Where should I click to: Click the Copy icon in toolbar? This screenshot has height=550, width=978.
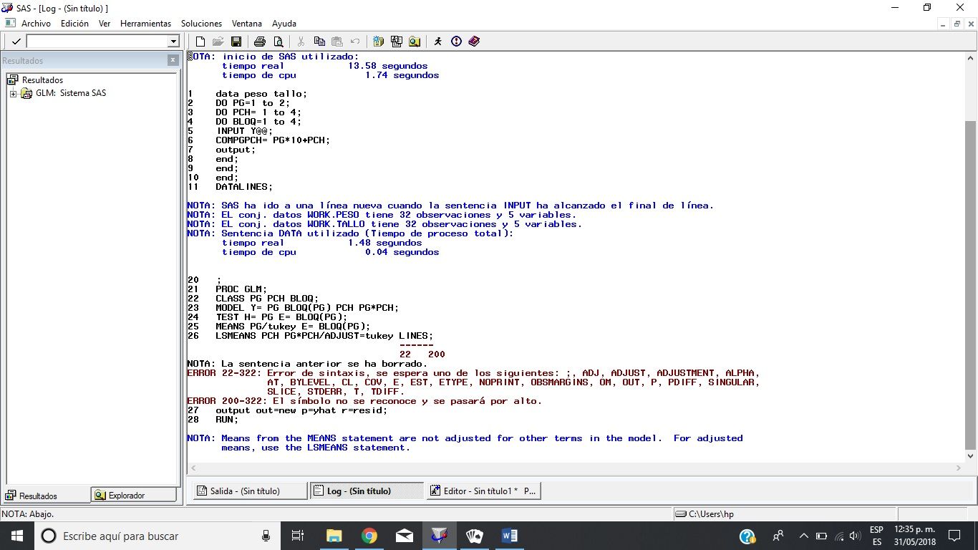(319, 42)
